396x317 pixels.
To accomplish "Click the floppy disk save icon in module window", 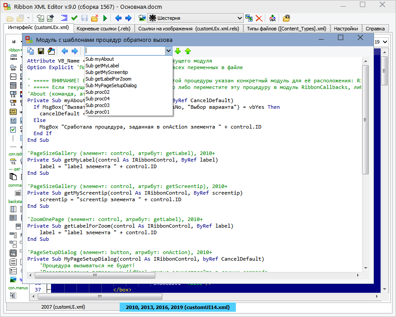I will pos(41,51).
